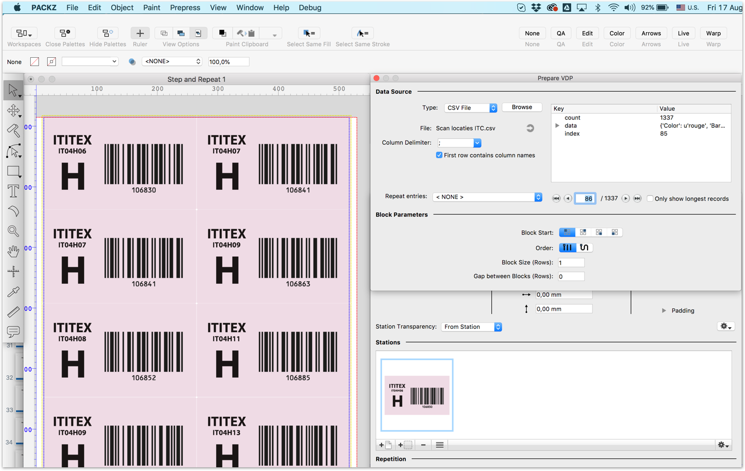Switch to the Warp workspace button
The height and width of the screenshot is (471, 745).
coord(713,33)
